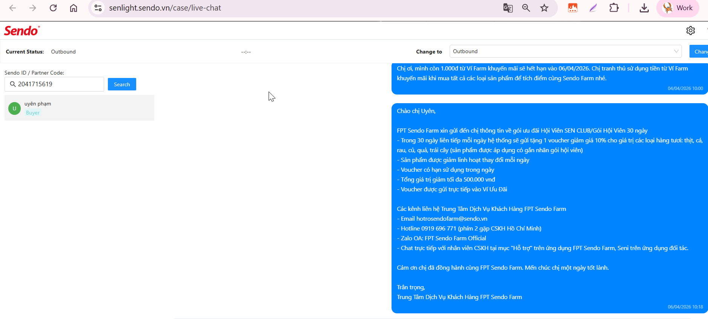
Task: Select the uyên phạm buyer conversation
Action: [x=79, y=108]
